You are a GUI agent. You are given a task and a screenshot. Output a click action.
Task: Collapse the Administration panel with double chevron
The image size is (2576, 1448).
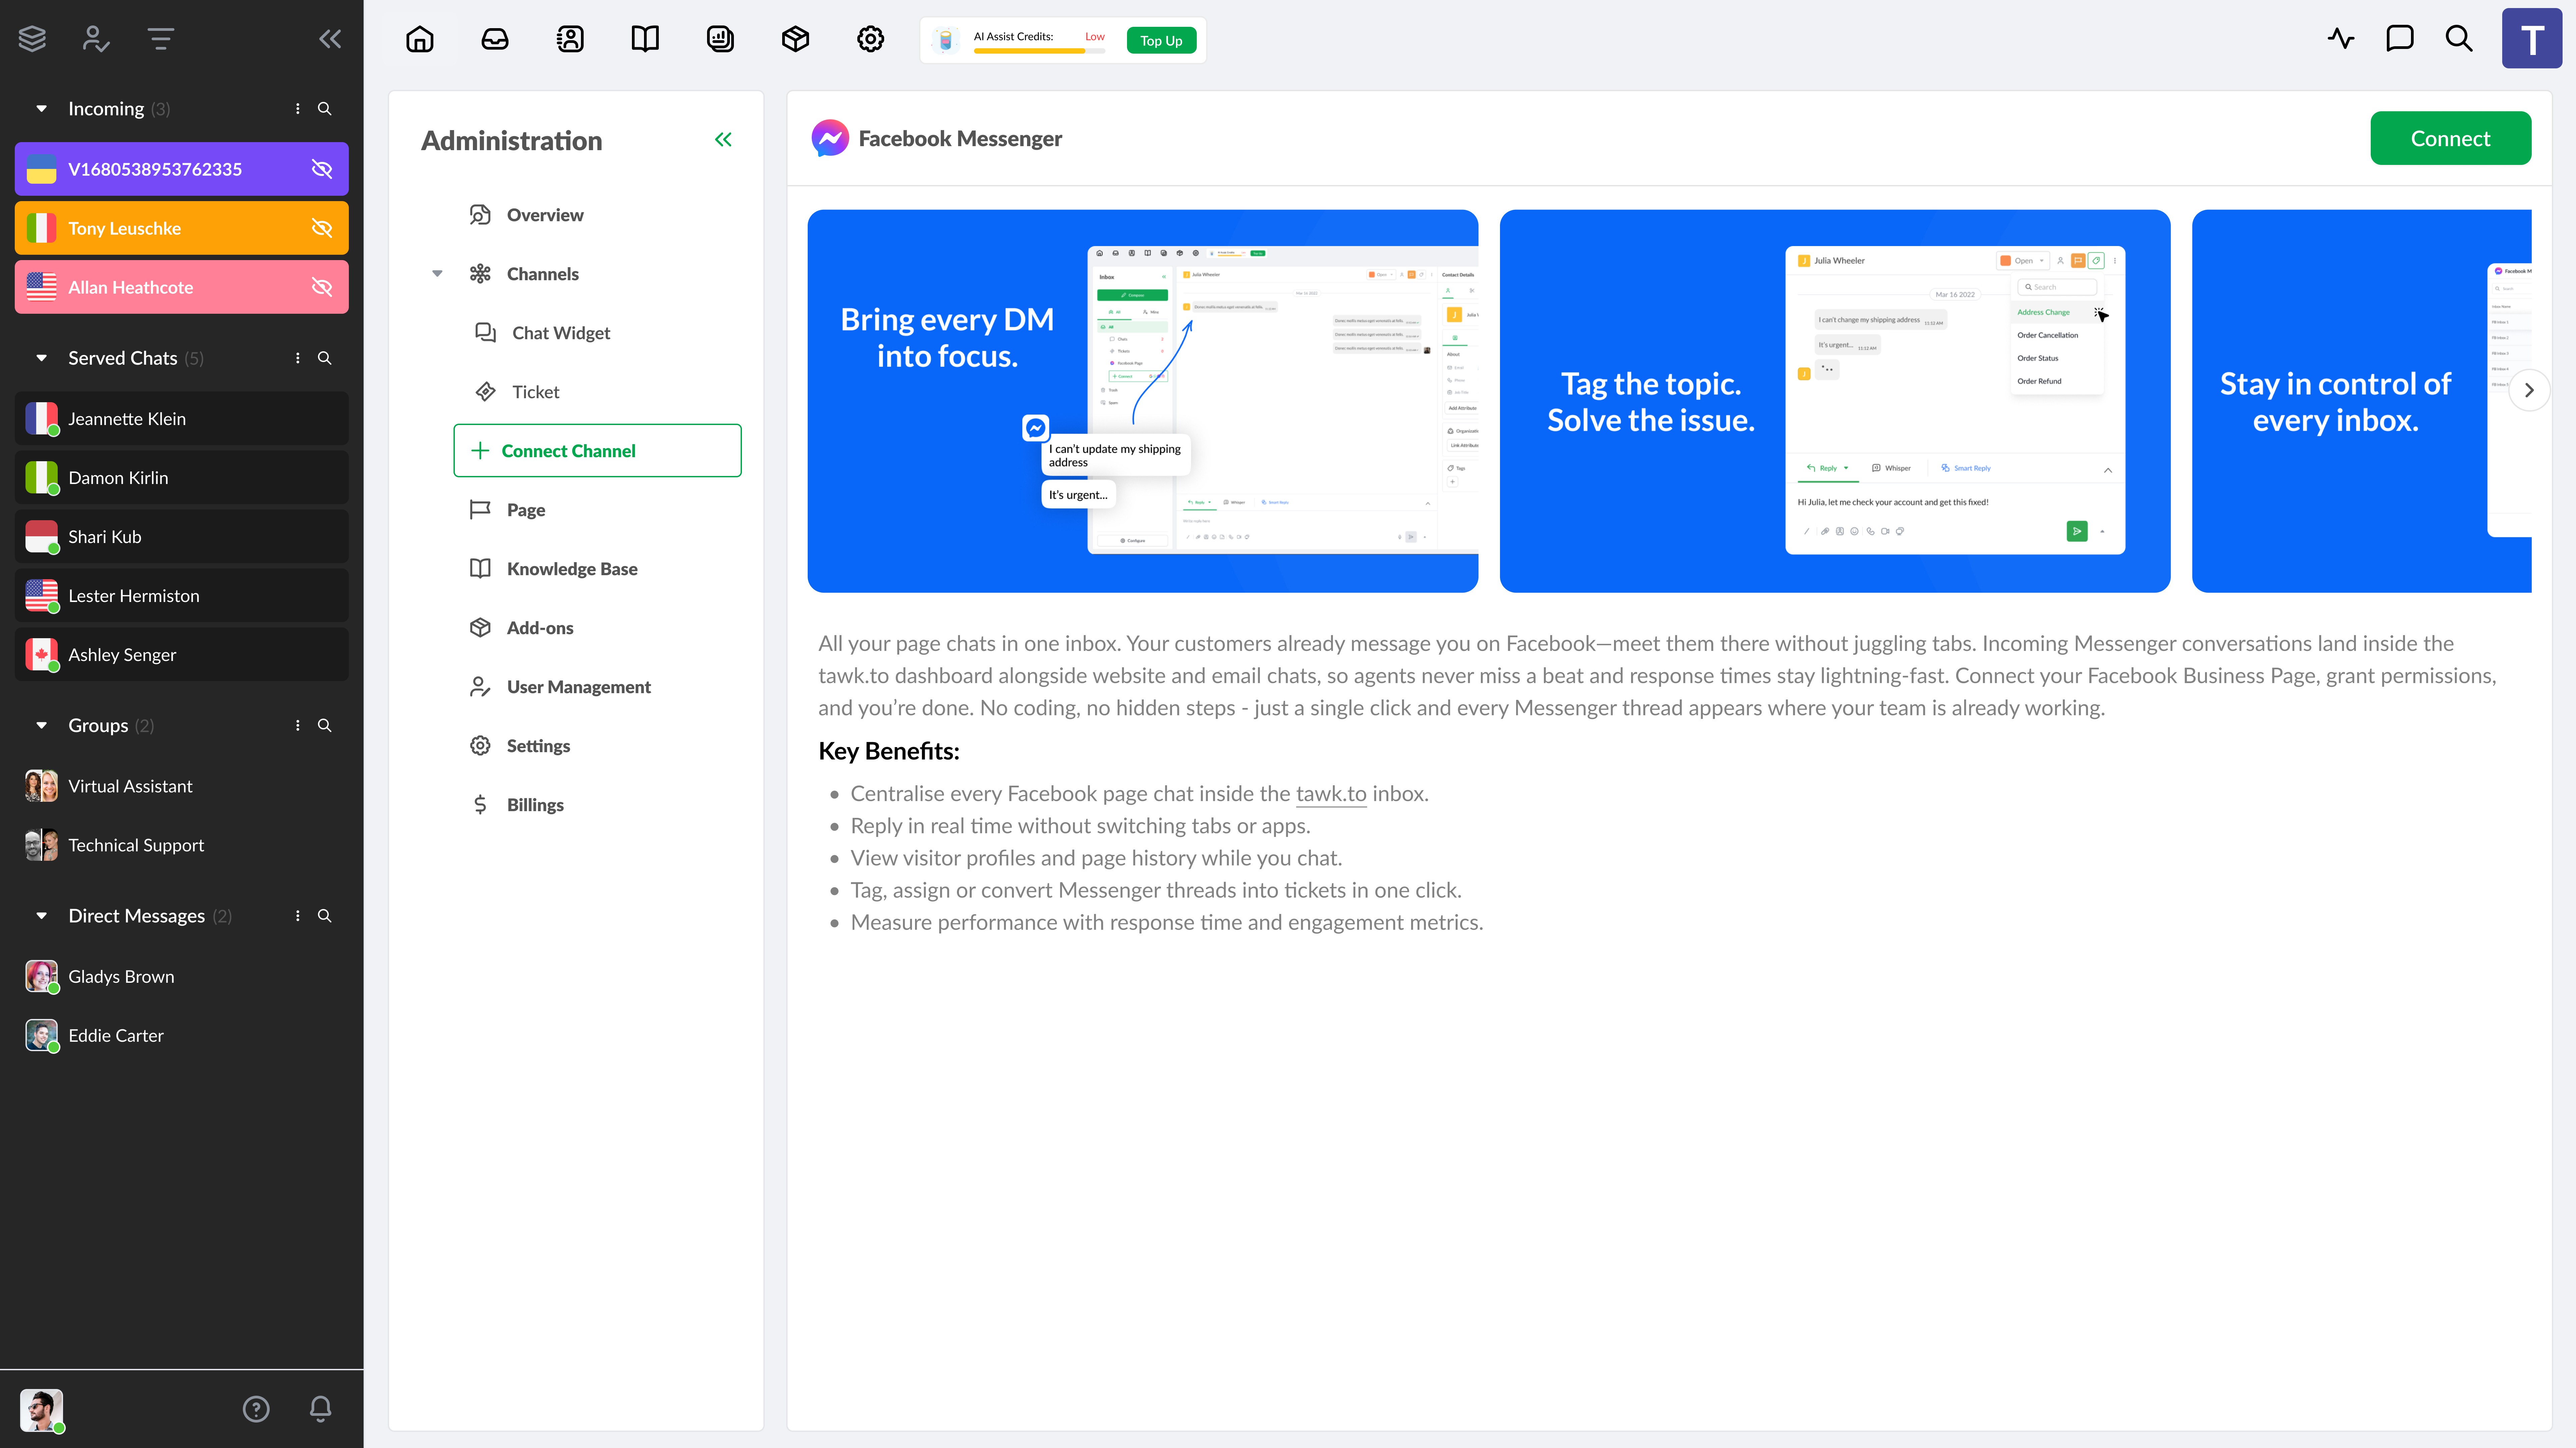click(723, 140)
